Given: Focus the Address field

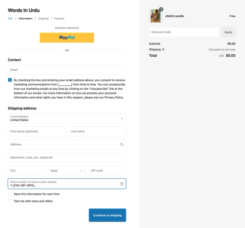Looking at the screenshot, I should tap(67, 145).
